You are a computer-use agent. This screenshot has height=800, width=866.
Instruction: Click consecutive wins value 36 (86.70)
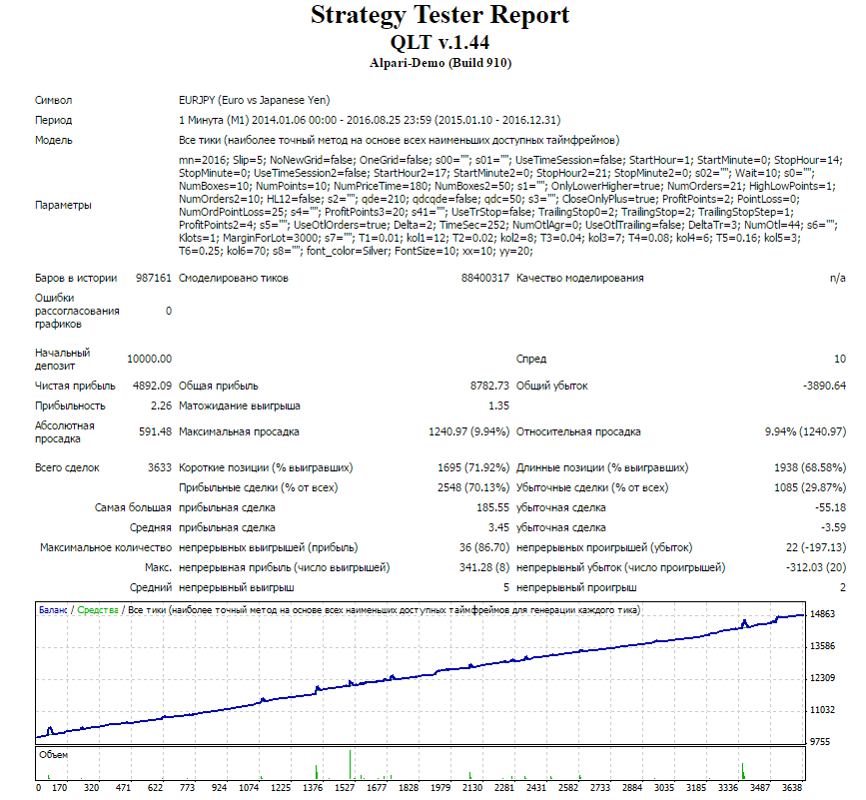point(483,547)
